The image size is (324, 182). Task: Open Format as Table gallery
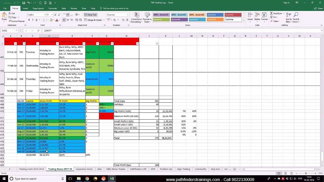(x=147, y=17)
